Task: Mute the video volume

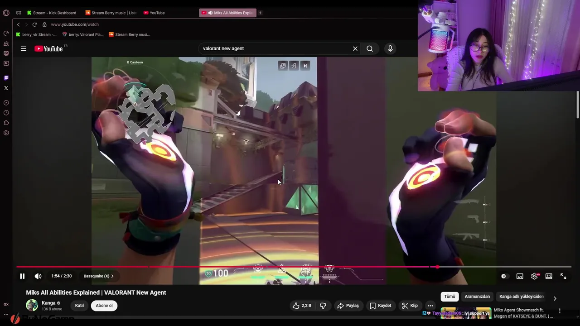Action: pyautogui.click(x=38, y=276)
